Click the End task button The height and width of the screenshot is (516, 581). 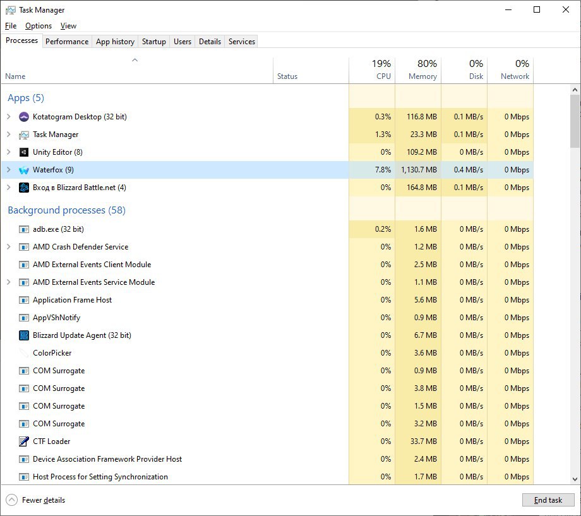[548, 500]
